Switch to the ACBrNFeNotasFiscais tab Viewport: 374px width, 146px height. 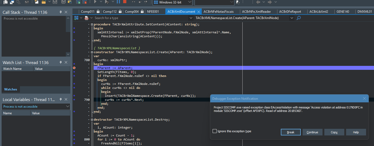[x=219, y=12]
